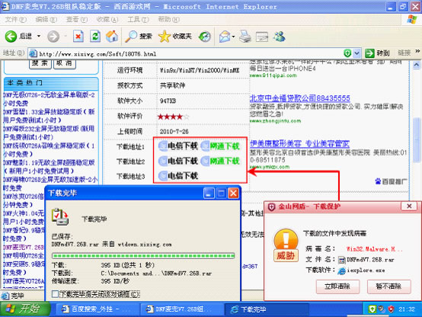This screenshot has height=317, width=422.
Task: Click 电信下载 link for 下载地址3
Action: (178, 176)
